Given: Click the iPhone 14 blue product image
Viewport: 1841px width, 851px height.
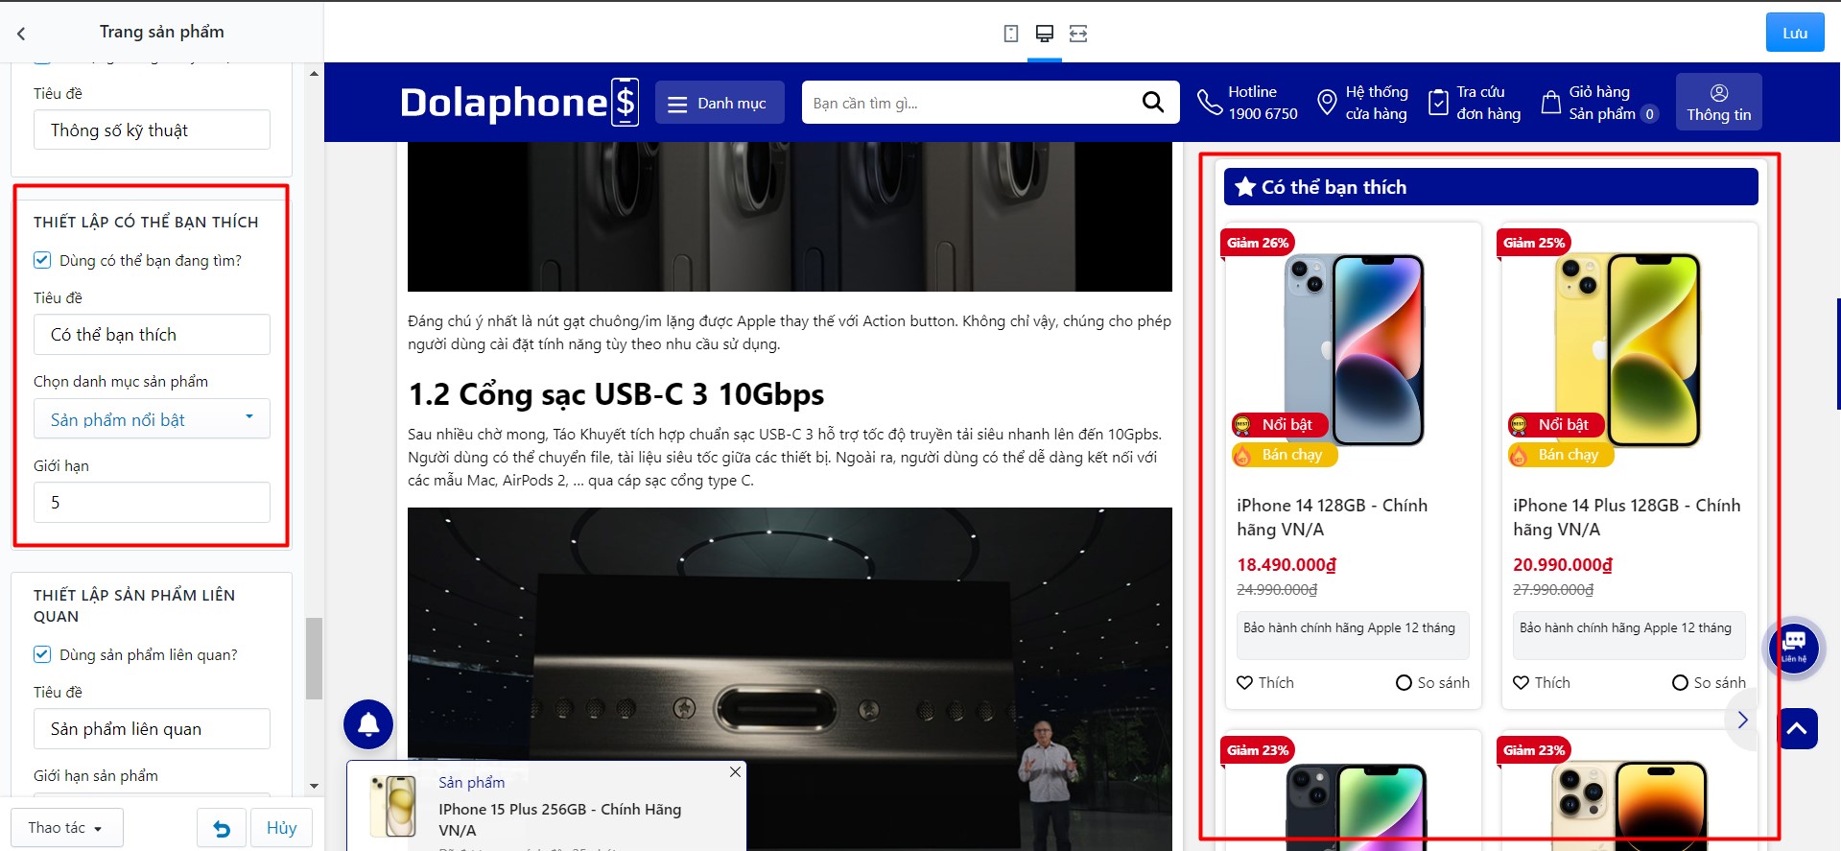Looking at the screenshot, I should (1354, 349).
